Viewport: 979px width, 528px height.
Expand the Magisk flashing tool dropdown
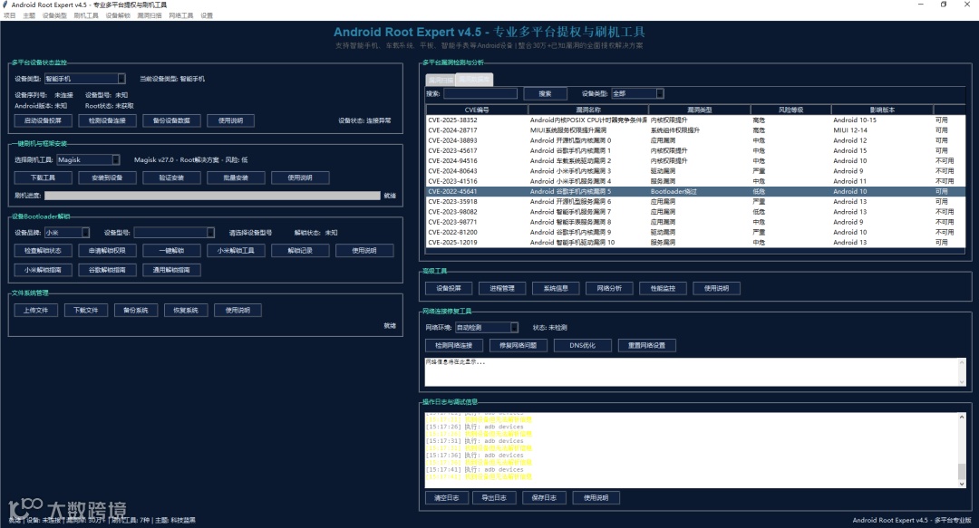115,159
